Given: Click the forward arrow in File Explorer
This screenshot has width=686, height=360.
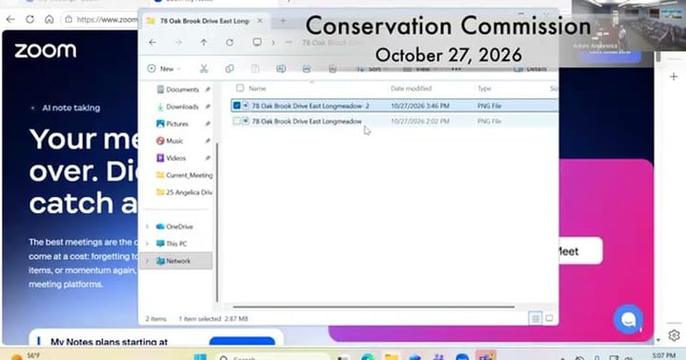Looking at the screenshot, I should point(178,43).
